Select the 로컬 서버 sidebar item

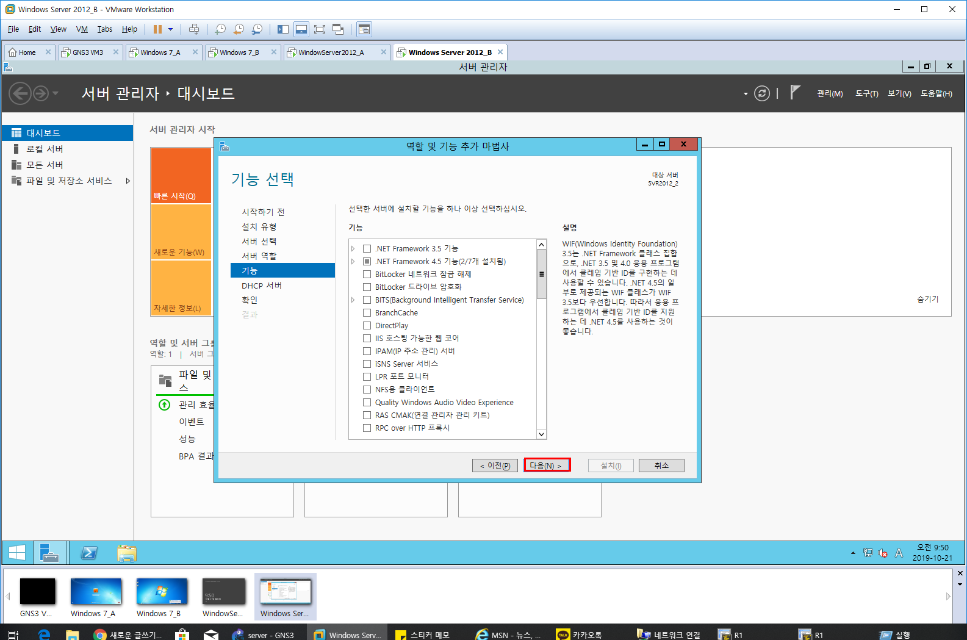tap(67, 149)
